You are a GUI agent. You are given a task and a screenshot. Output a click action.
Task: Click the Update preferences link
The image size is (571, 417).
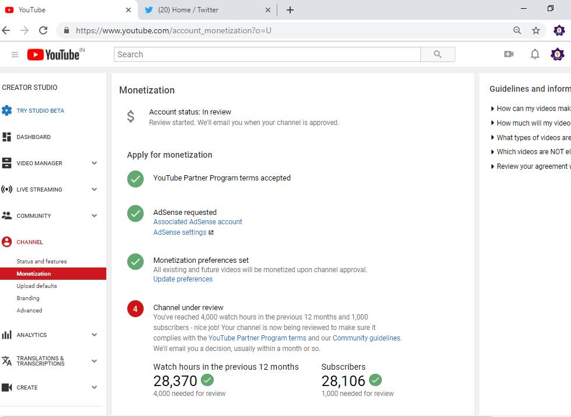(183, 279)
